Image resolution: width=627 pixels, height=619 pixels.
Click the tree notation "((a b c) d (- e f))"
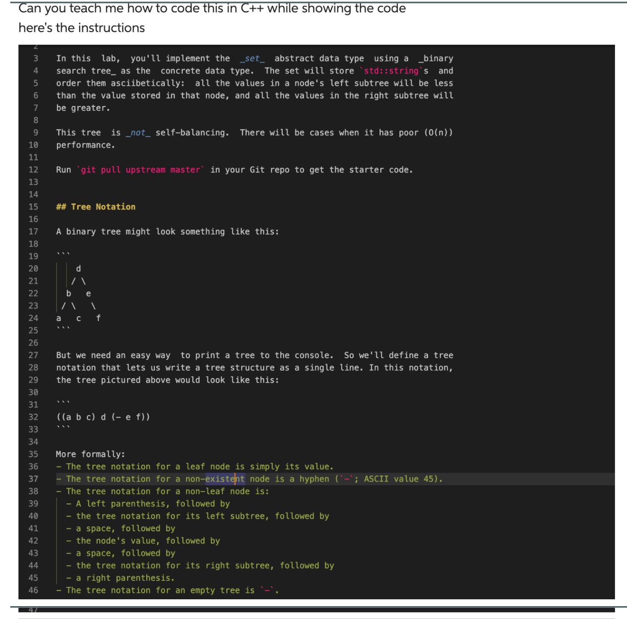[x=103, y=417]
